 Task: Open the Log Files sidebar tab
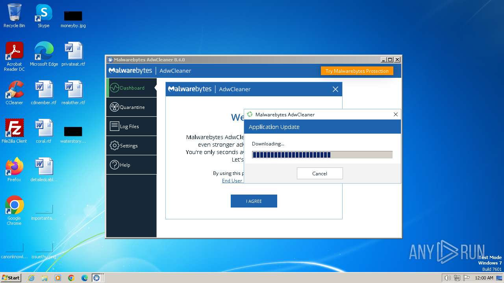132,126
